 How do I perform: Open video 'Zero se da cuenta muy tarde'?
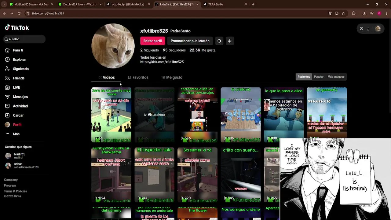111,115
